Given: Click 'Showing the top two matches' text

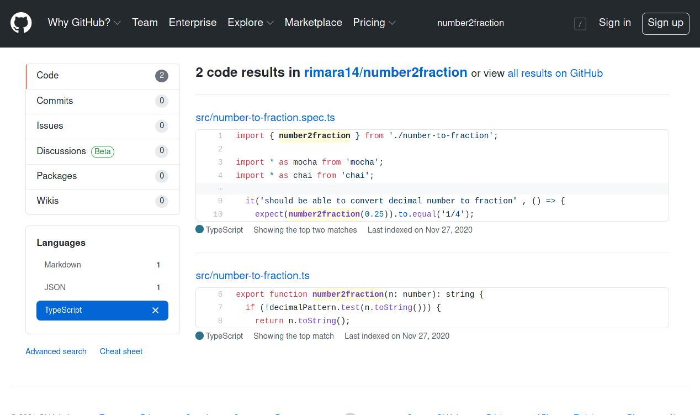Looking at the screenshot, I should pyautogui.click(x=305, y=230).
